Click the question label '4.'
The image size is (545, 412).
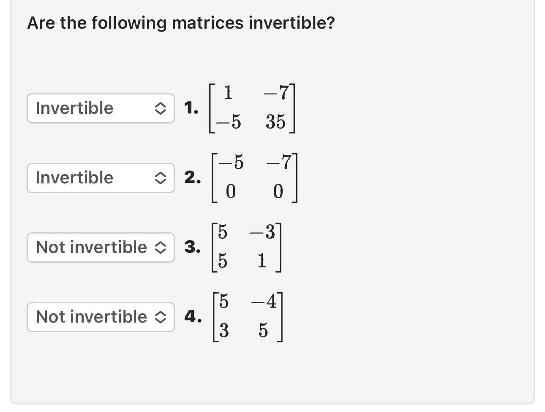193,317
